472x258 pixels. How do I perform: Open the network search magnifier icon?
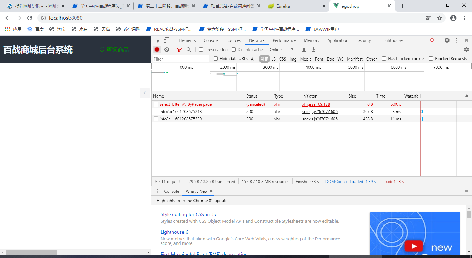coord(189,49)
